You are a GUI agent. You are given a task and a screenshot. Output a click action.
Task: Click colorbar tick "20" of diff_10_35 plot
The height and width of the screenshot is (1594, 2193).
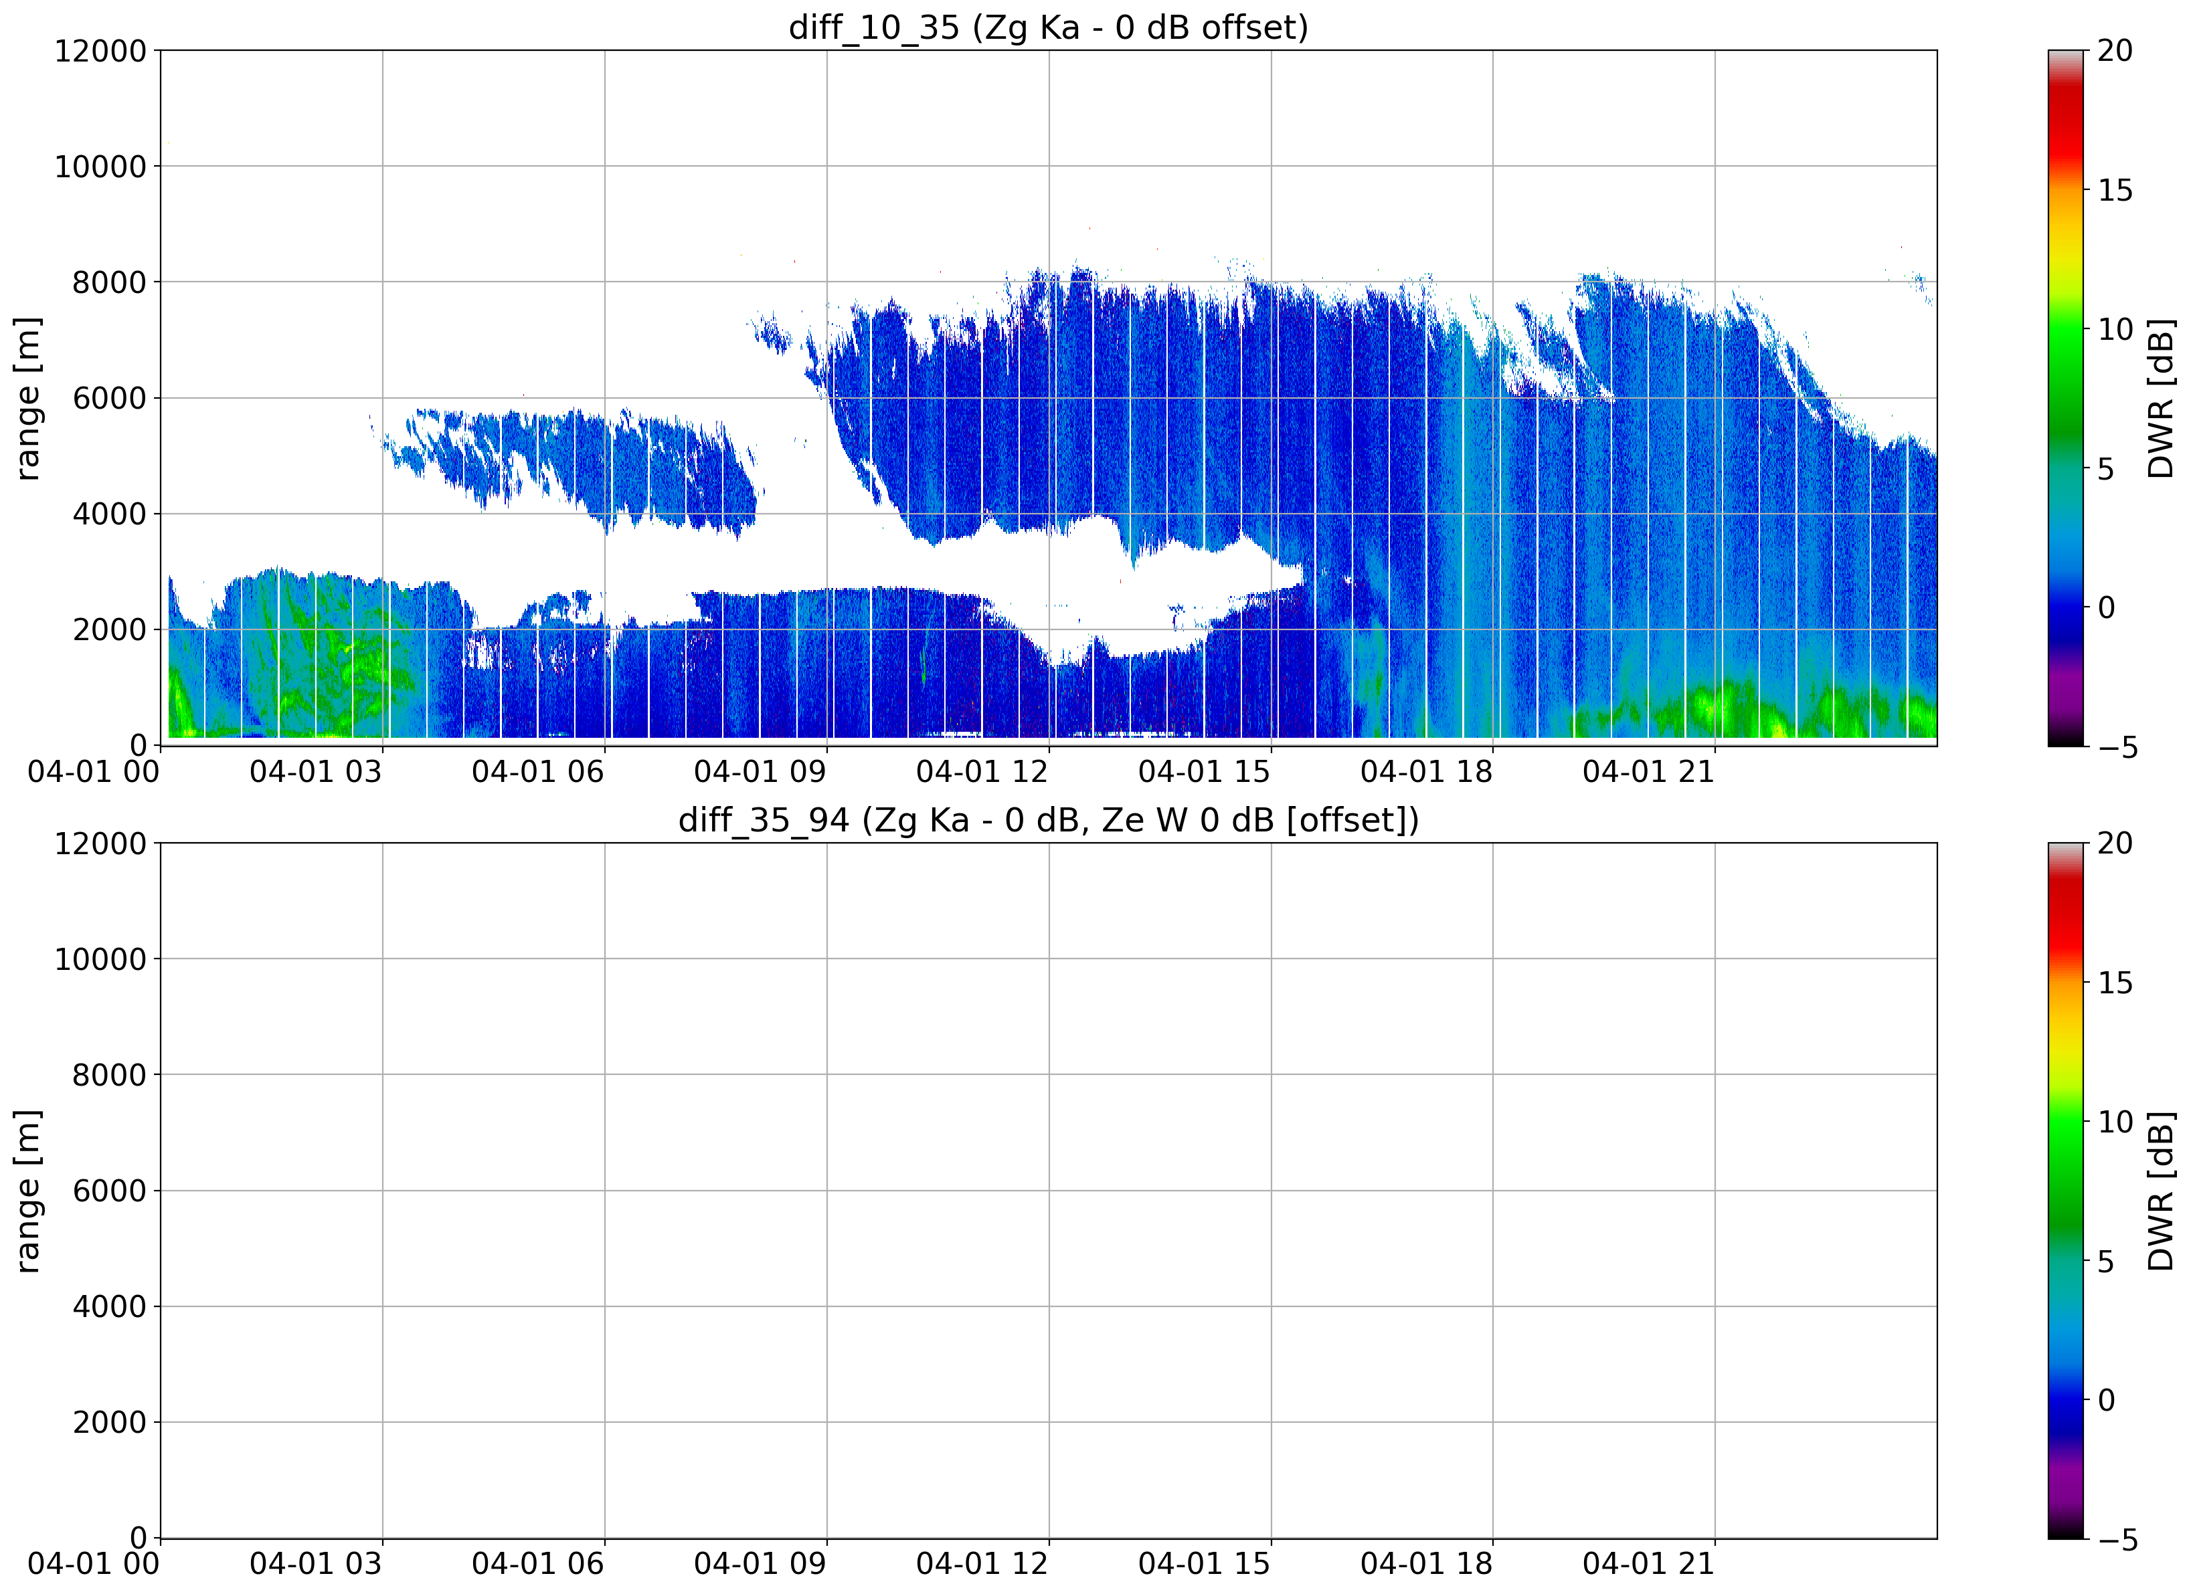tap(2115, 50)
